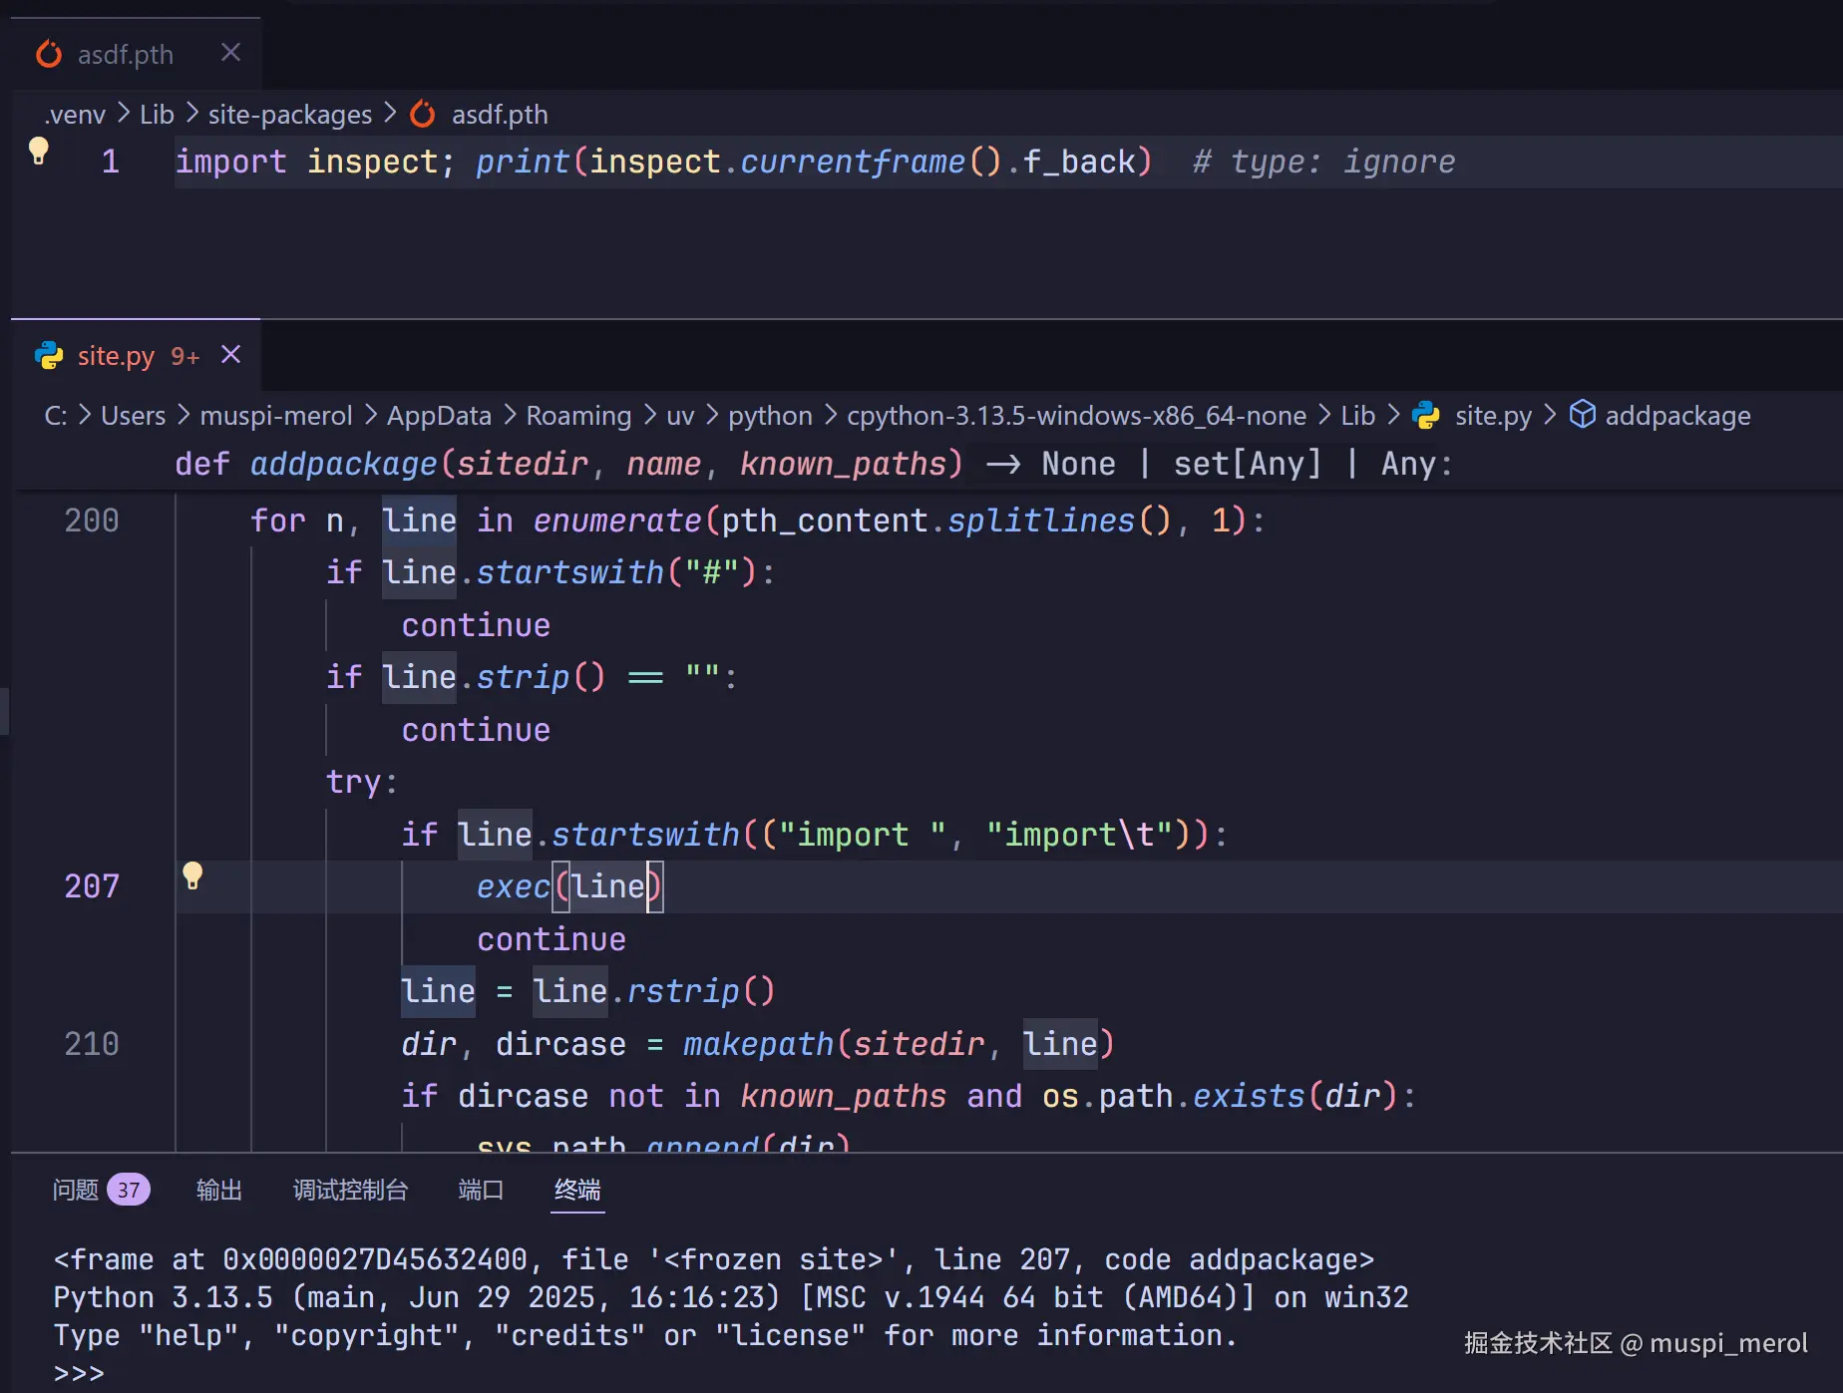Open the AppData breadcrumb folder
The height and width of the screenshot is (1393, 1843).
pyautogui.click(x=439, y=416)
